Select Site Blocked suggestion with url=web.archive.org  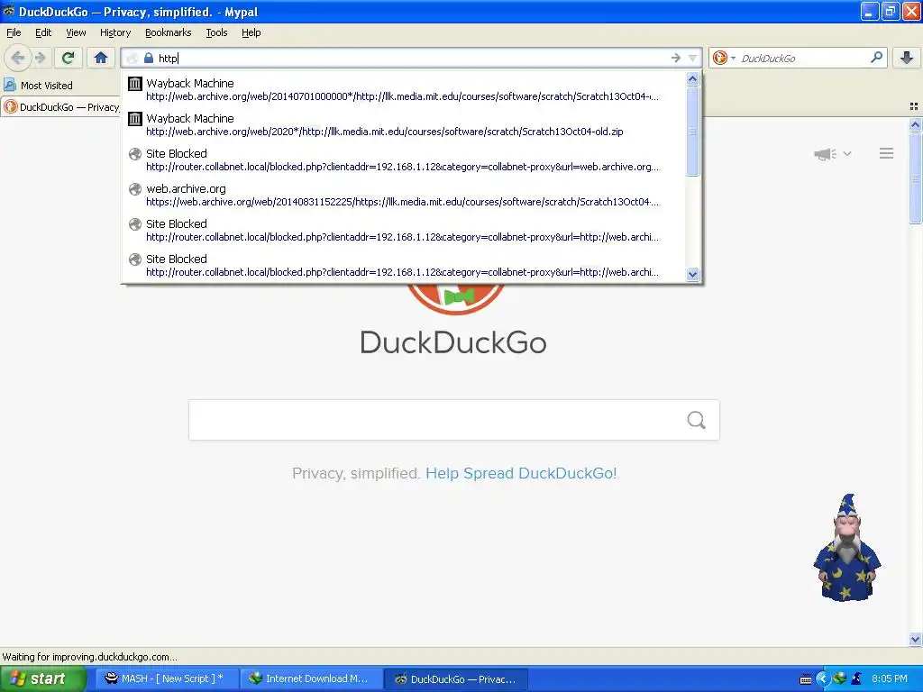404,160
